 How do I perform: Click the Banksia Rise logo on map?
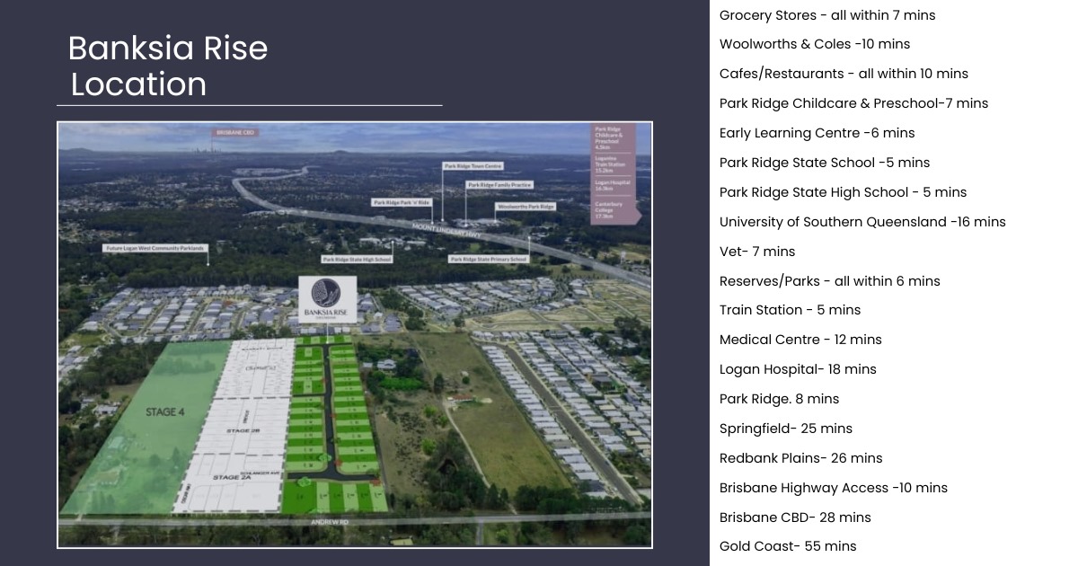pyautogui.click(x=327, y=299)
